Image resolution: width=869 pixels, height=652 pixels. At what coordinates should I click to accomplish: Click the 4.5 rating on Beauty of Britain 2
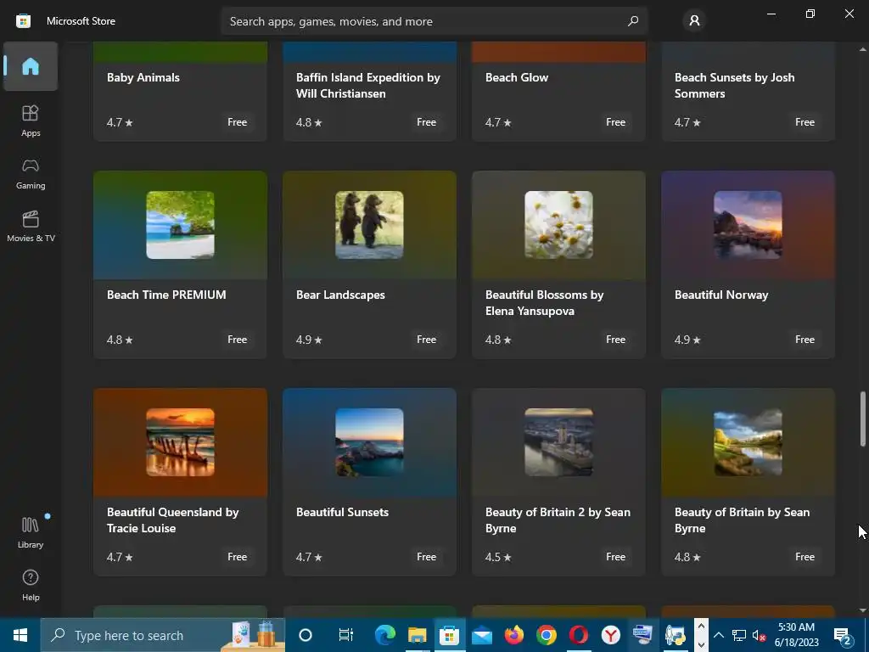[x=498, y=557]
